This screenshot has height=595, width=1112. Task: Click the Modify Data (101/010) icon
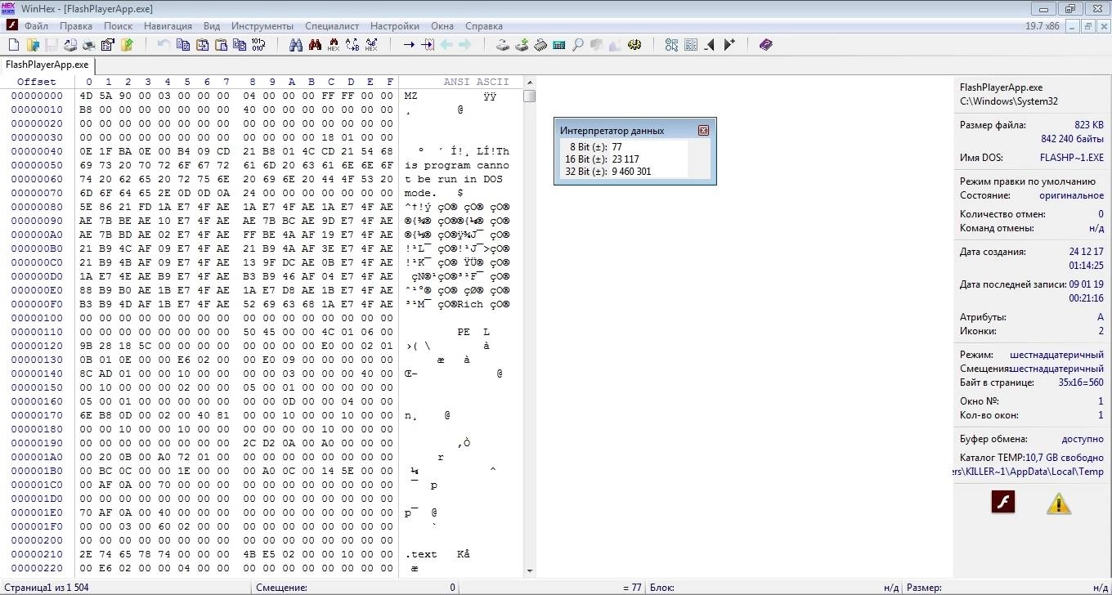(258, 45)
